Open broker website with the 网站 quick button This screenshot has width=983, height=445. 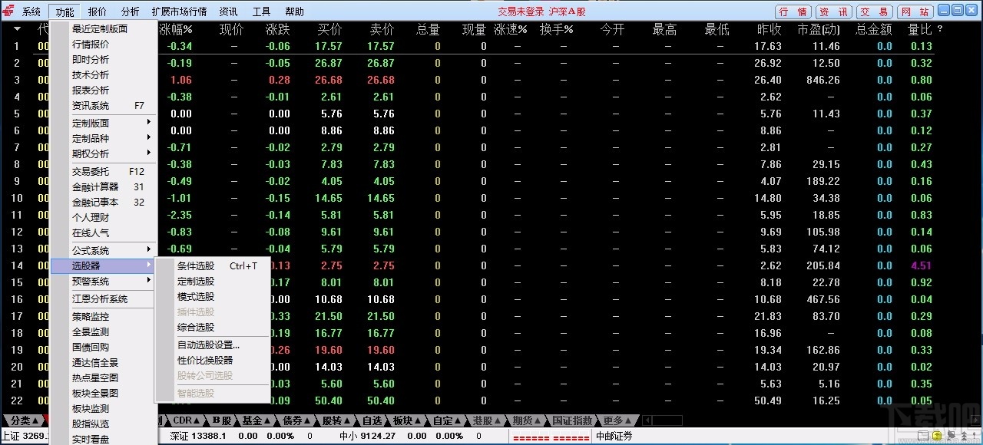(x=915, y=11)
